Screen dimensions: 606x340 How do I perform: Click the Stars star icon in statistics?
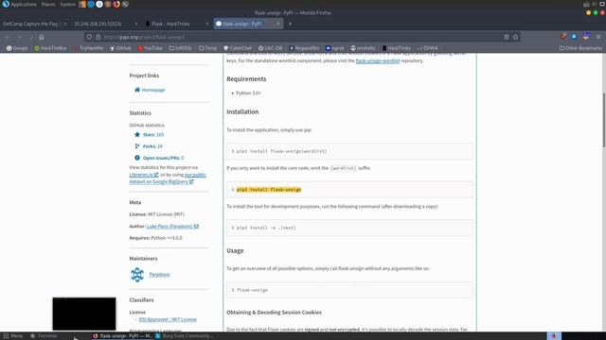[137, 134]
